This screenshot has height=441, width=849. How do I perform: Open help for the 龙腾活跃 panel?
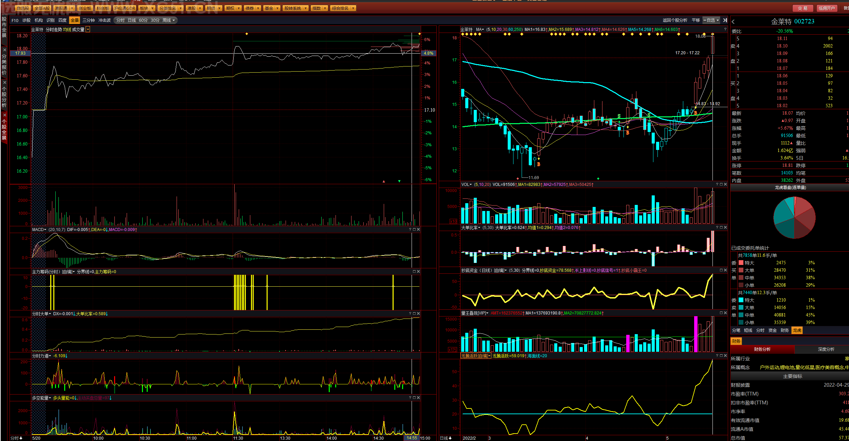(717, 356)
